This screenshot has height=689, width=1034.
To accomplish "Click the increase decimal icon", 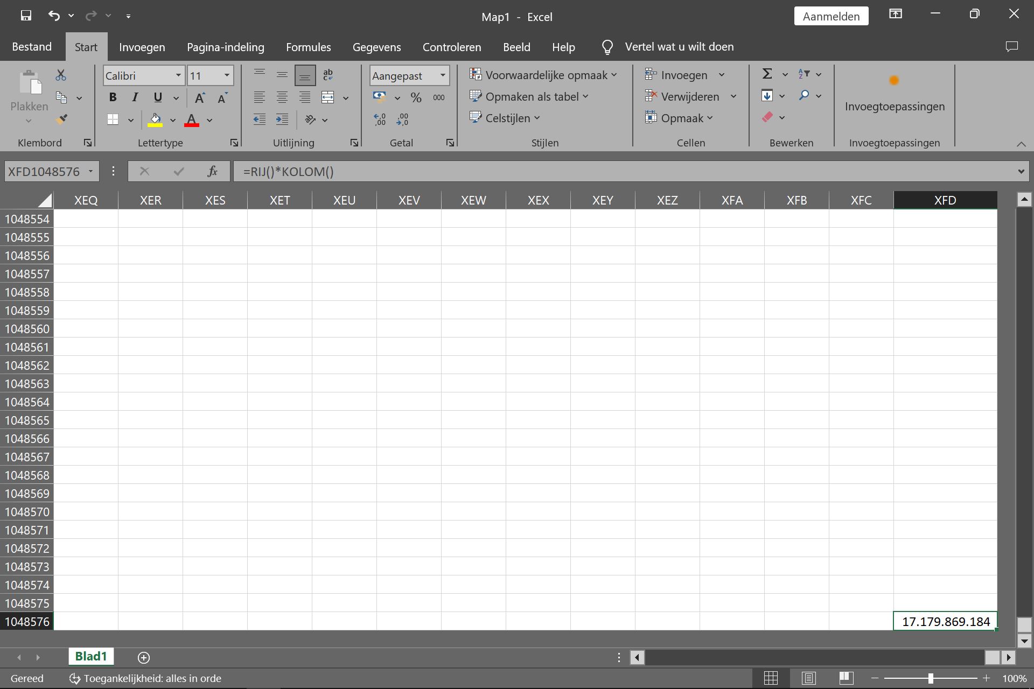I will point(380,119).
